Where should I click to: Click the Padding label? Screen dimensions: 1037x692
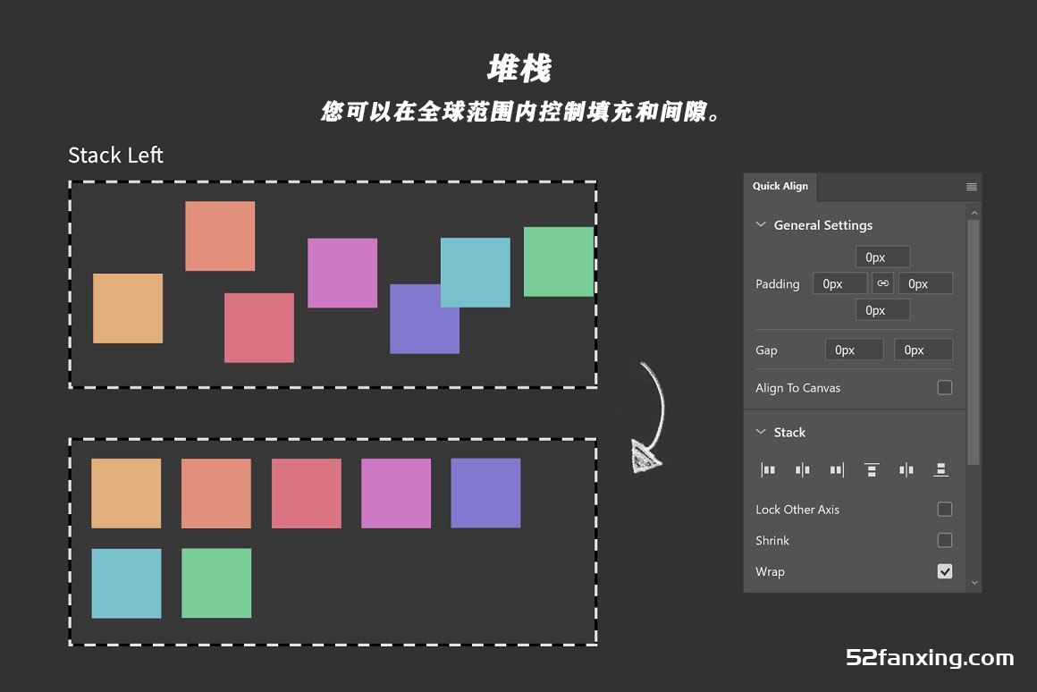(x=778, y=283)
